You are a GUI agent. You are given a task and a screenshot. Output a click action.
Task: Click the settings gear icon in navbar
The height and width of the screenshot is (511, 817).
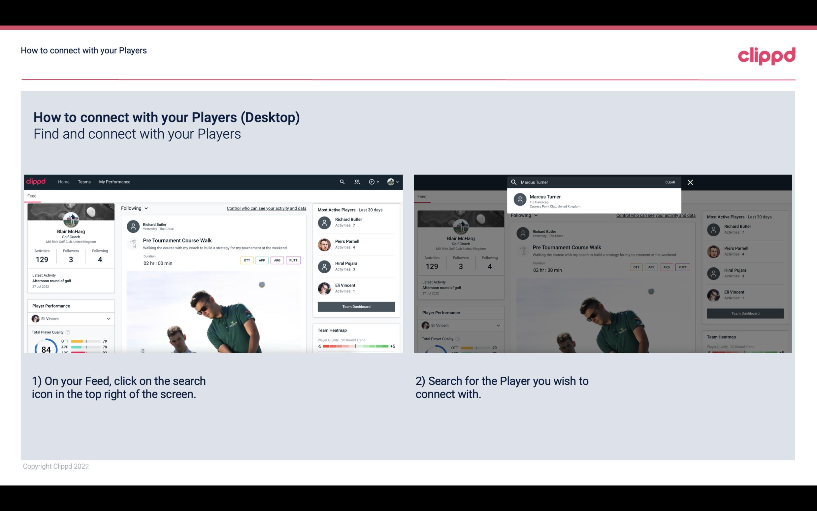click(x=372, y=182)
